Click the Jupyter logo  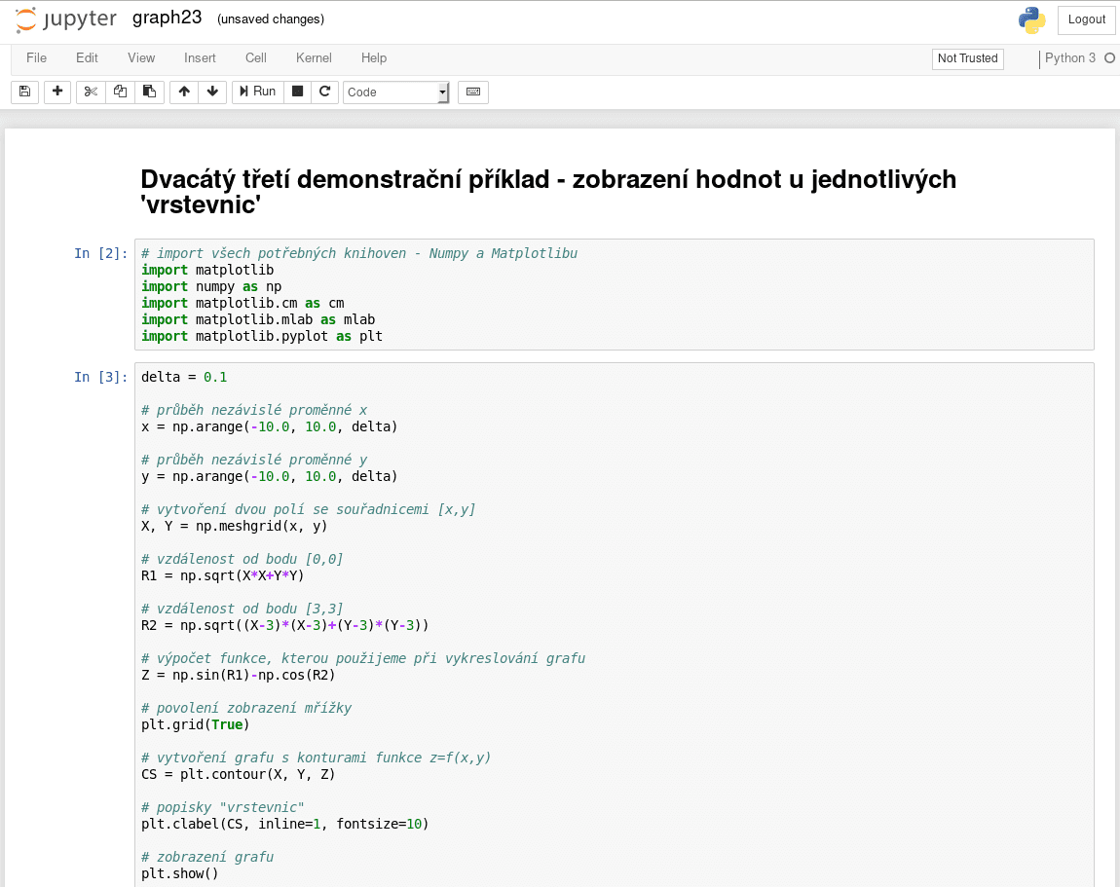point(65,19)
